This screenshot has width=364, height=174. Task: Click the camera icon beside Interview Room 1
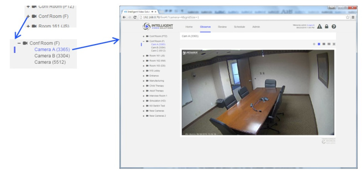147,96
